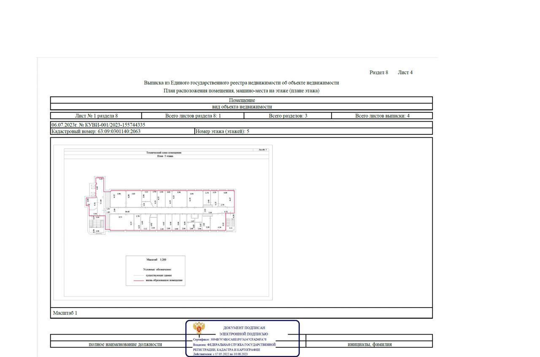Click the "вновь образованное помещение" legend entry

164,280
